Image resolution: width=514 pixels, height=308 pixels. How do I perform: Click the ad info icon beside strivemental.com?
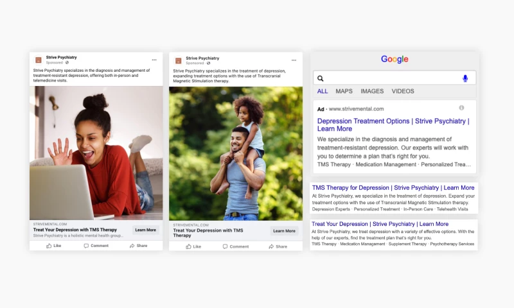[461, 108]
